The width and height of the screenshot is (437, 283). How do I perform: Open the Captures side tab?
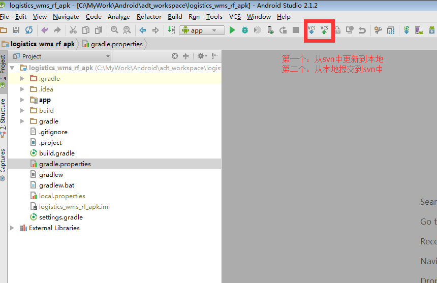[x=3, y=164]
